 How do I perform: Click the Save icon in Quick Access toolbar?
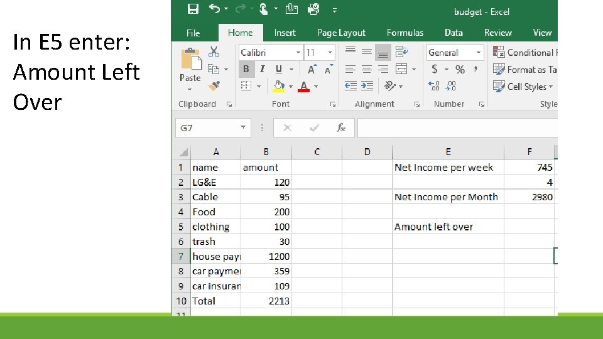[193, 9]
